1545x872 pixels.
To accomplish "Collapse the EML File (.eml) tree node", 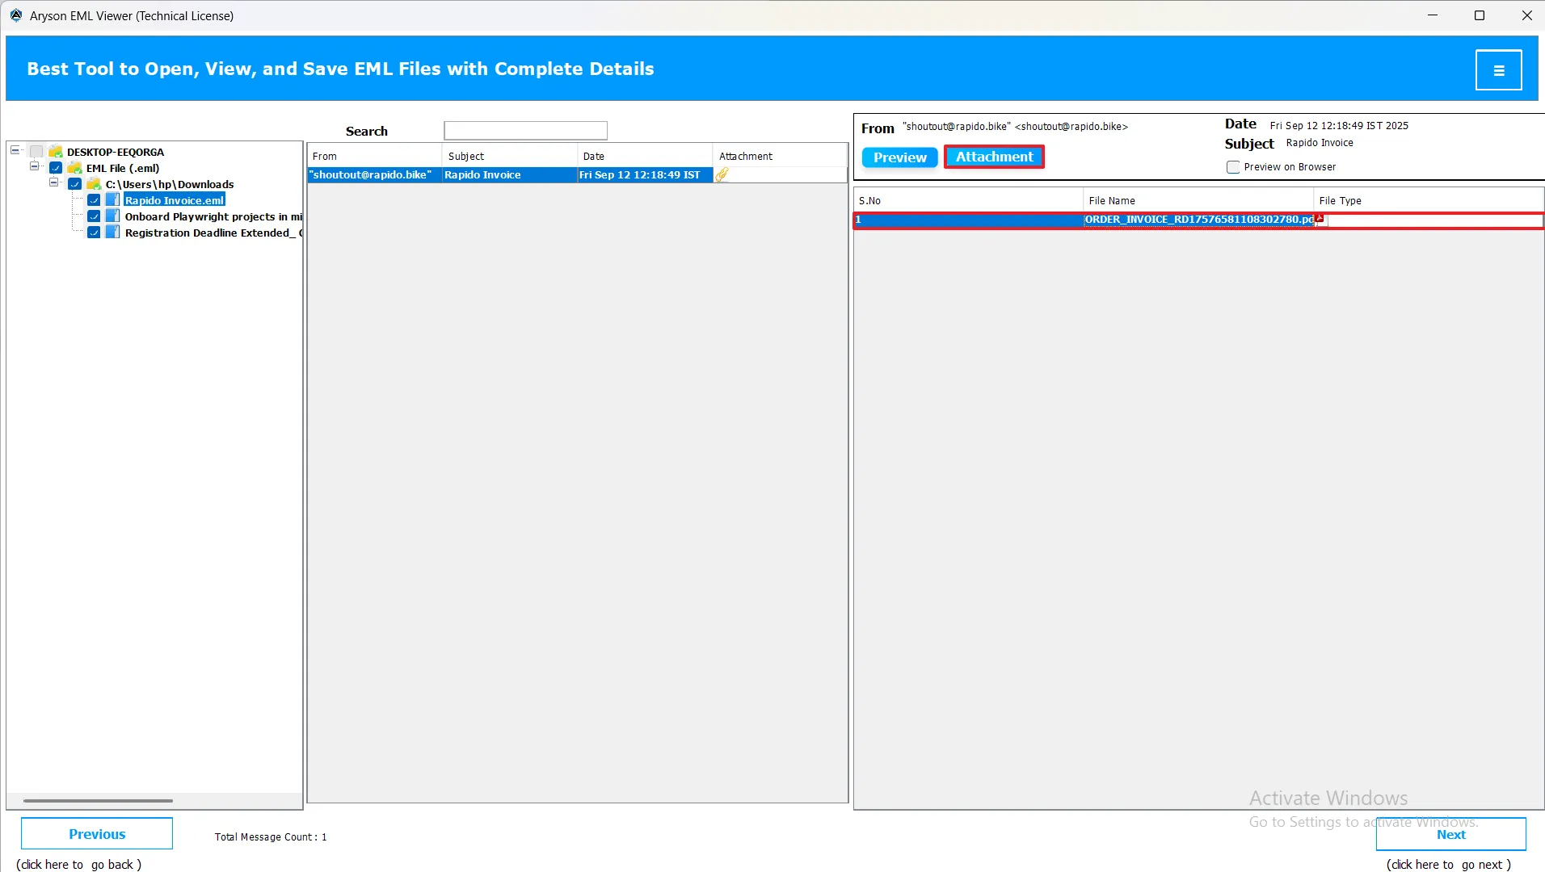I will 35,166.
